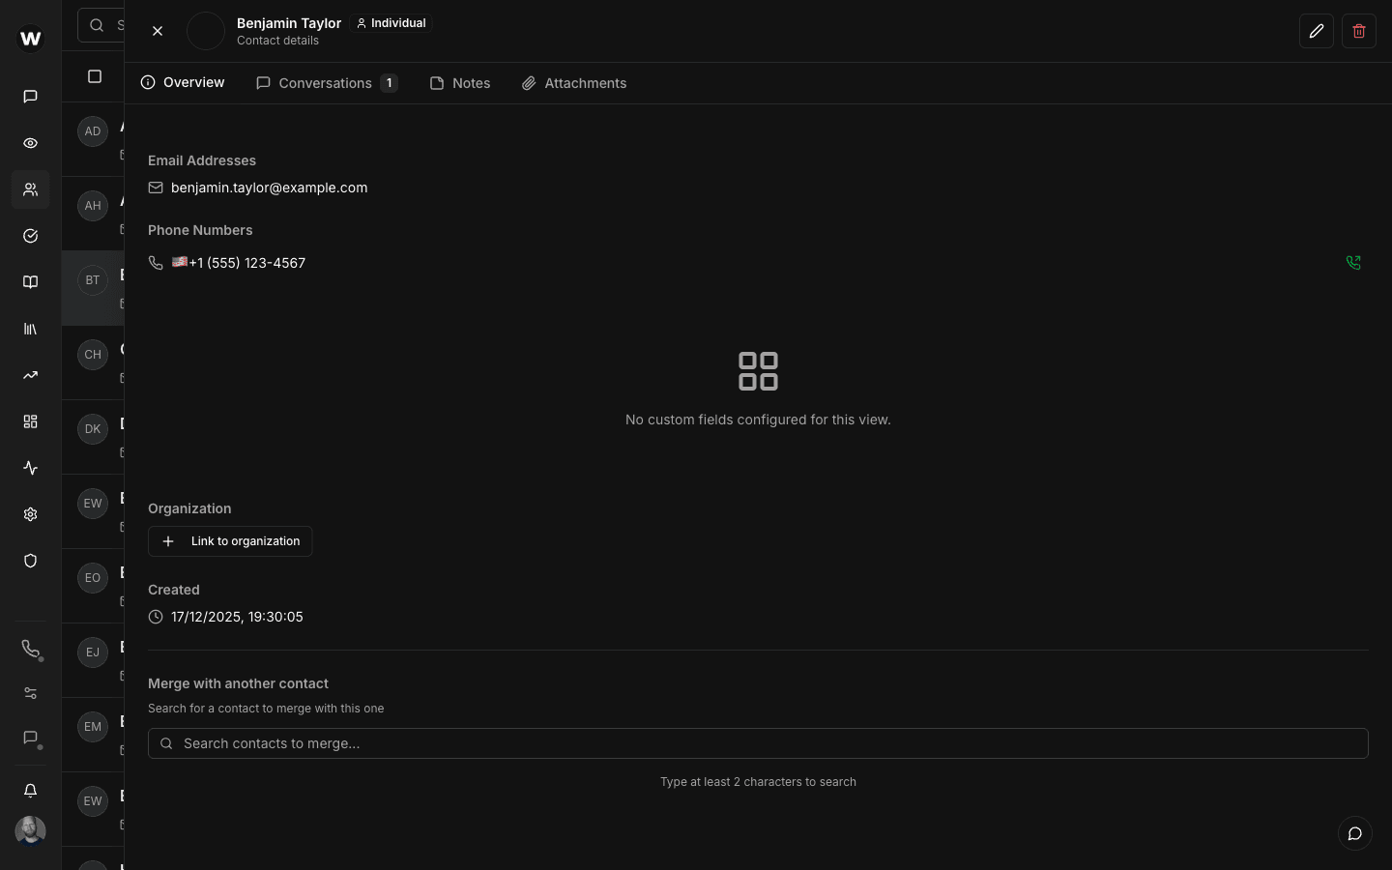1392x870 pixels.
Task: Open the conversations chat icon in sidebar
Action: point(30,96)
